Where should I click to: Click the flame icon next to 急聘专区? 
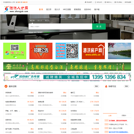coord(106,86)
